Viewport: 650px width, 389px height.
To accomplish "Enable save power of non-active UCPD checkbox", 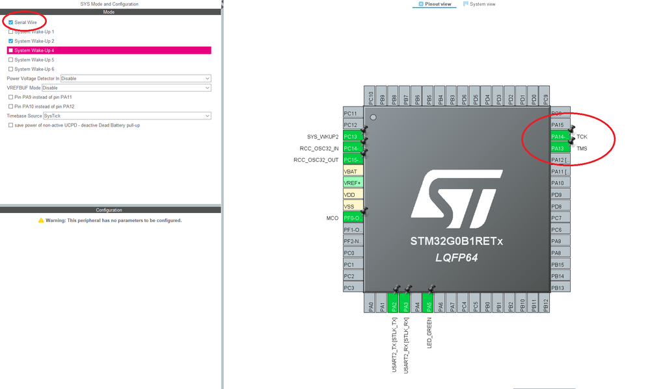I will click(11, 125).
